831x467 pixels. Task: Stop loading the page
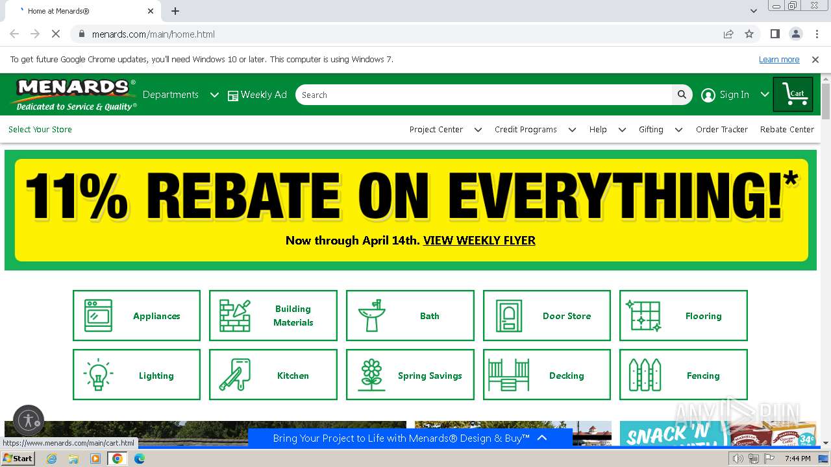56,34
